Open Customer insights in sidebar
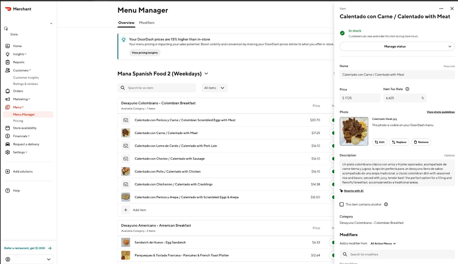The image size is (458, 264). 26,77
